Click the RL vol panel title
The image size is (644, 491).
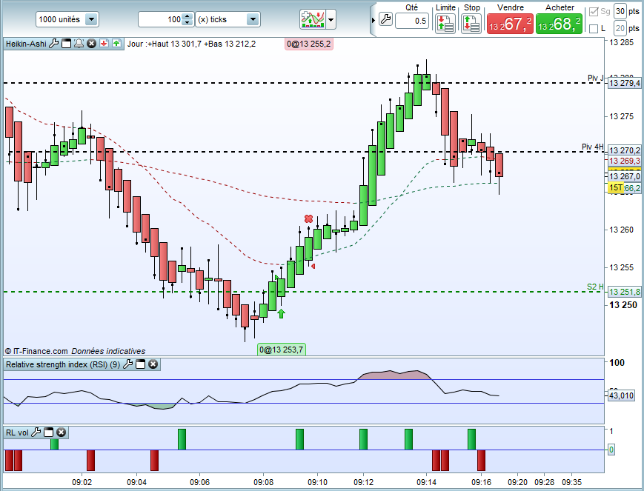click(x=17, y=432)
